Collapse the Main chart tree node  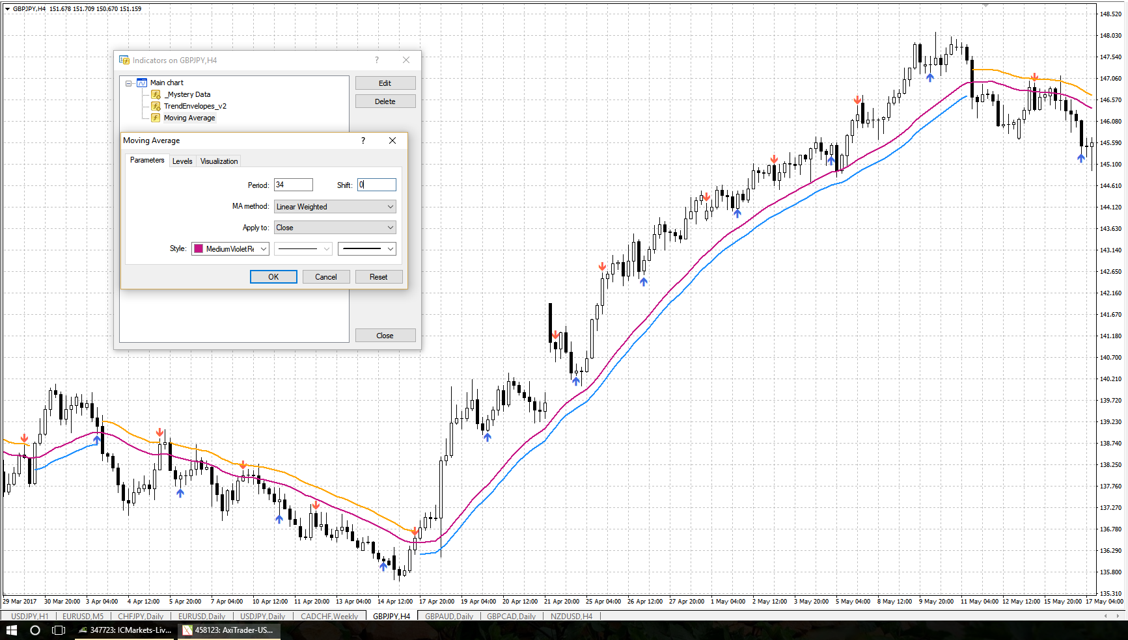[129, 83]
